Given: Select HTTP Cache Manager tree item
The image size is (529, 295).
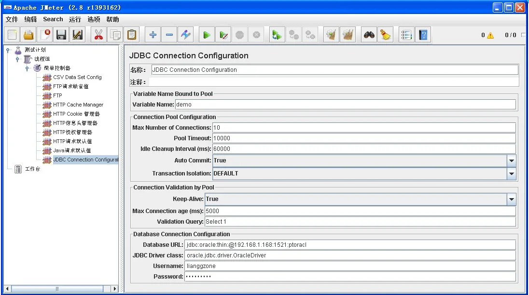Looking at the screenshot, I should pyautogui.click(x=78, y=105).
